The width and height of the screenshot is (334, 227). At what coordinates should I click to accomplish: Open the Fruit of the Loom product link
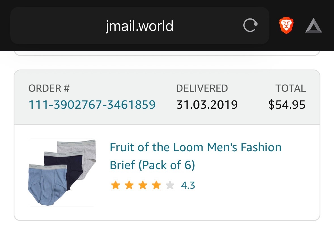click(x=195, y=148)
